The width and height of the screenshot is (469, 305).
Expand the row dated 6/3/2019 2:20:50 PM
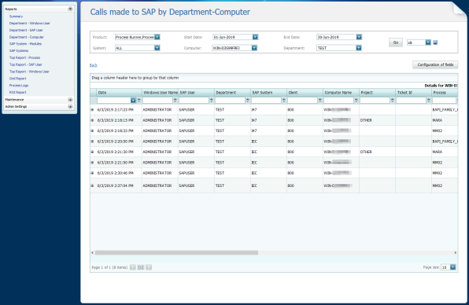coord(92,141)
